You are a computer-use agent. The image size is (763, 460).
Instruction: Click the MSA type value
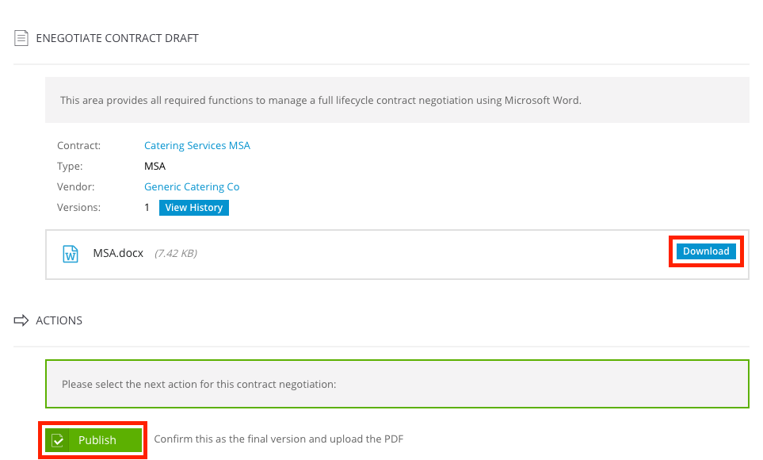[x=155, y=167]
